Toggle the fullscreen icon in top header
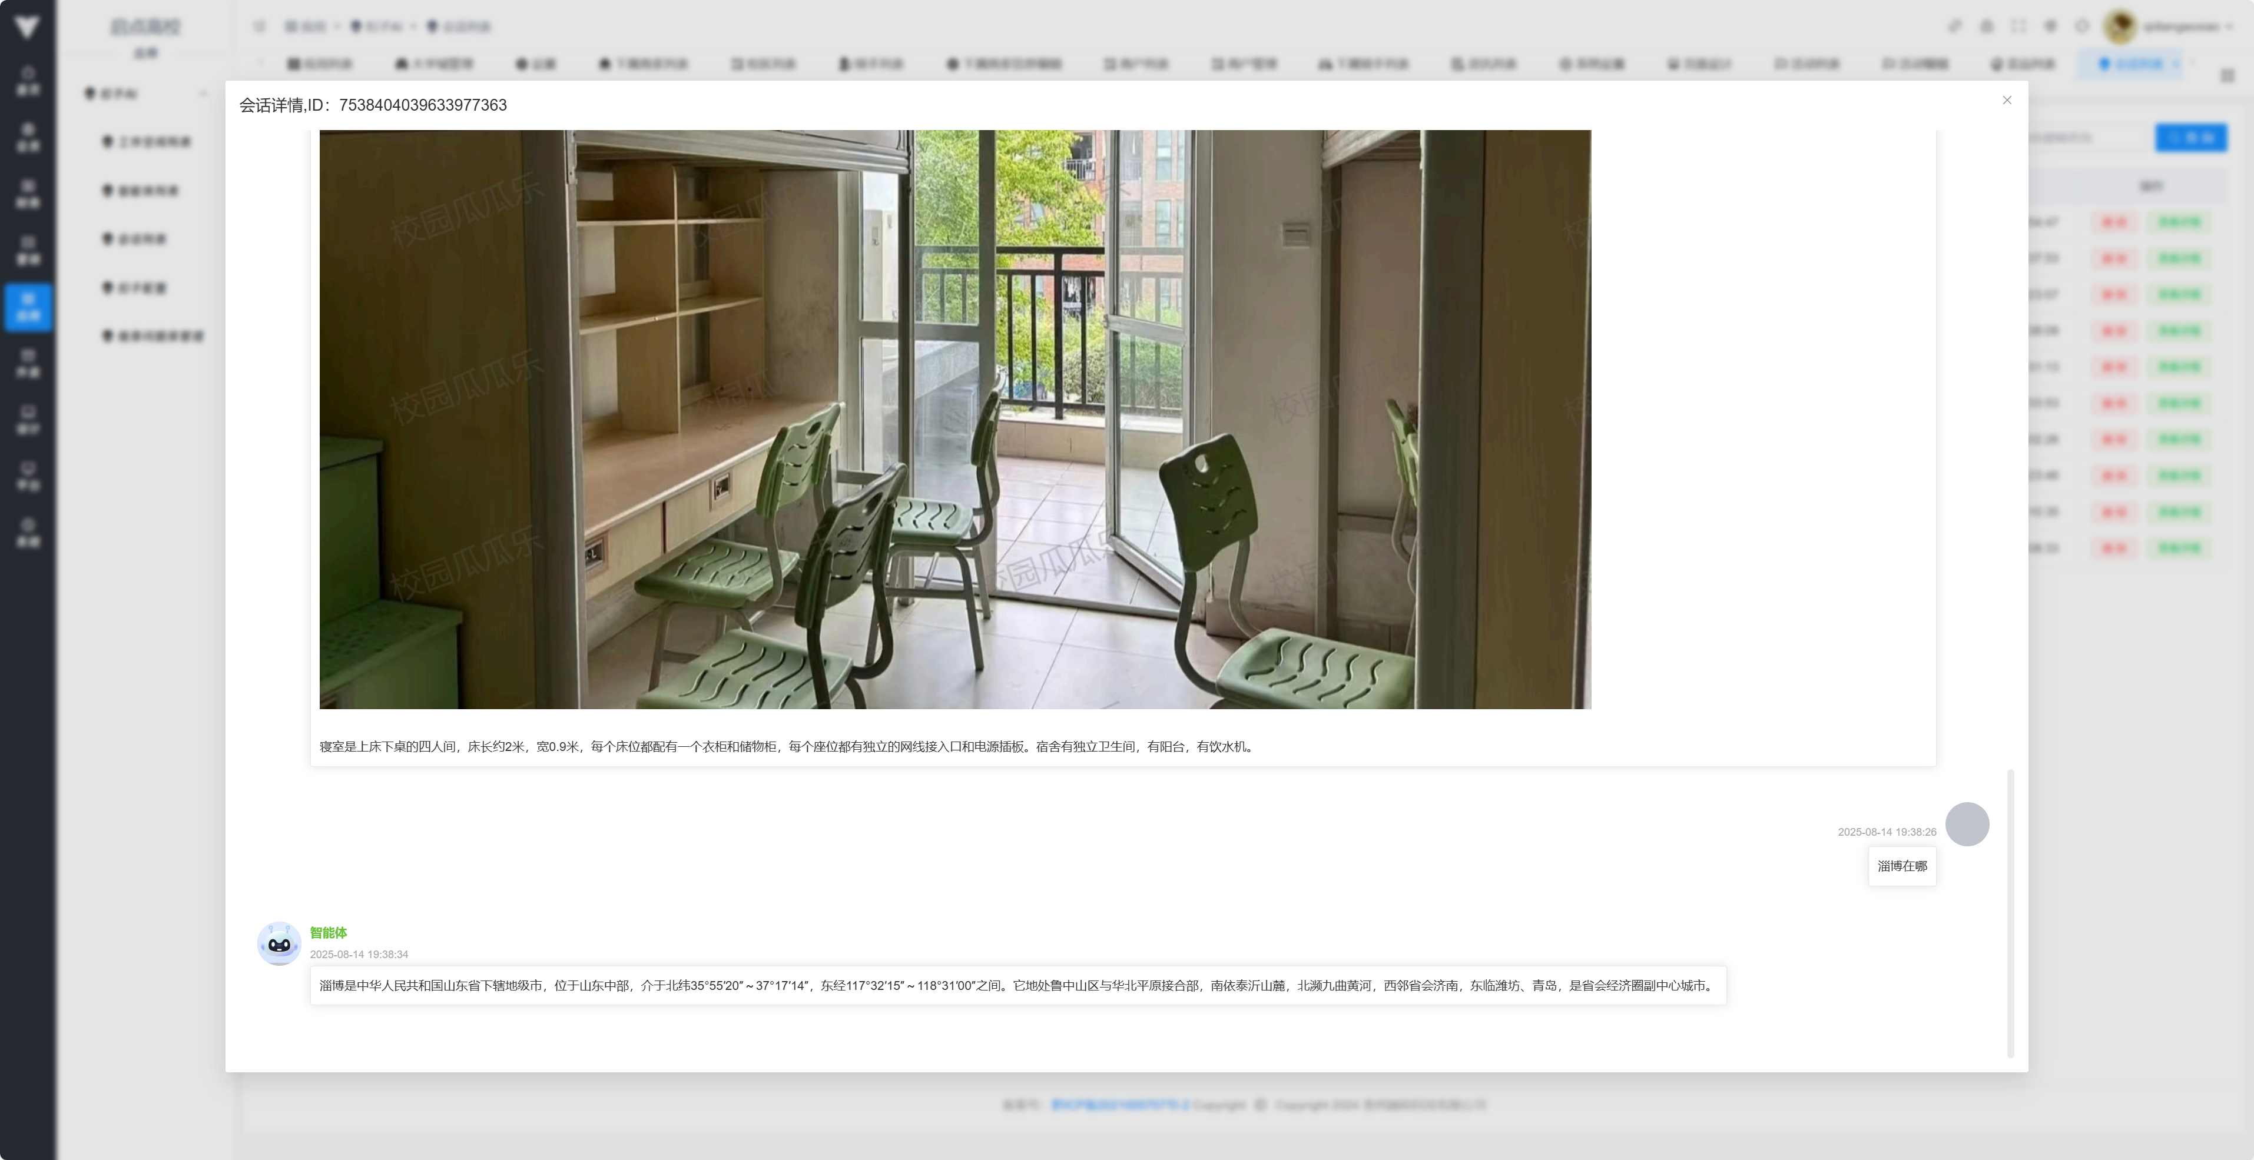The image size is (2254, 1160). pos(2018,26)
